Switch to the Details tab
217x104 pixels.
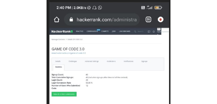point(58,61)
